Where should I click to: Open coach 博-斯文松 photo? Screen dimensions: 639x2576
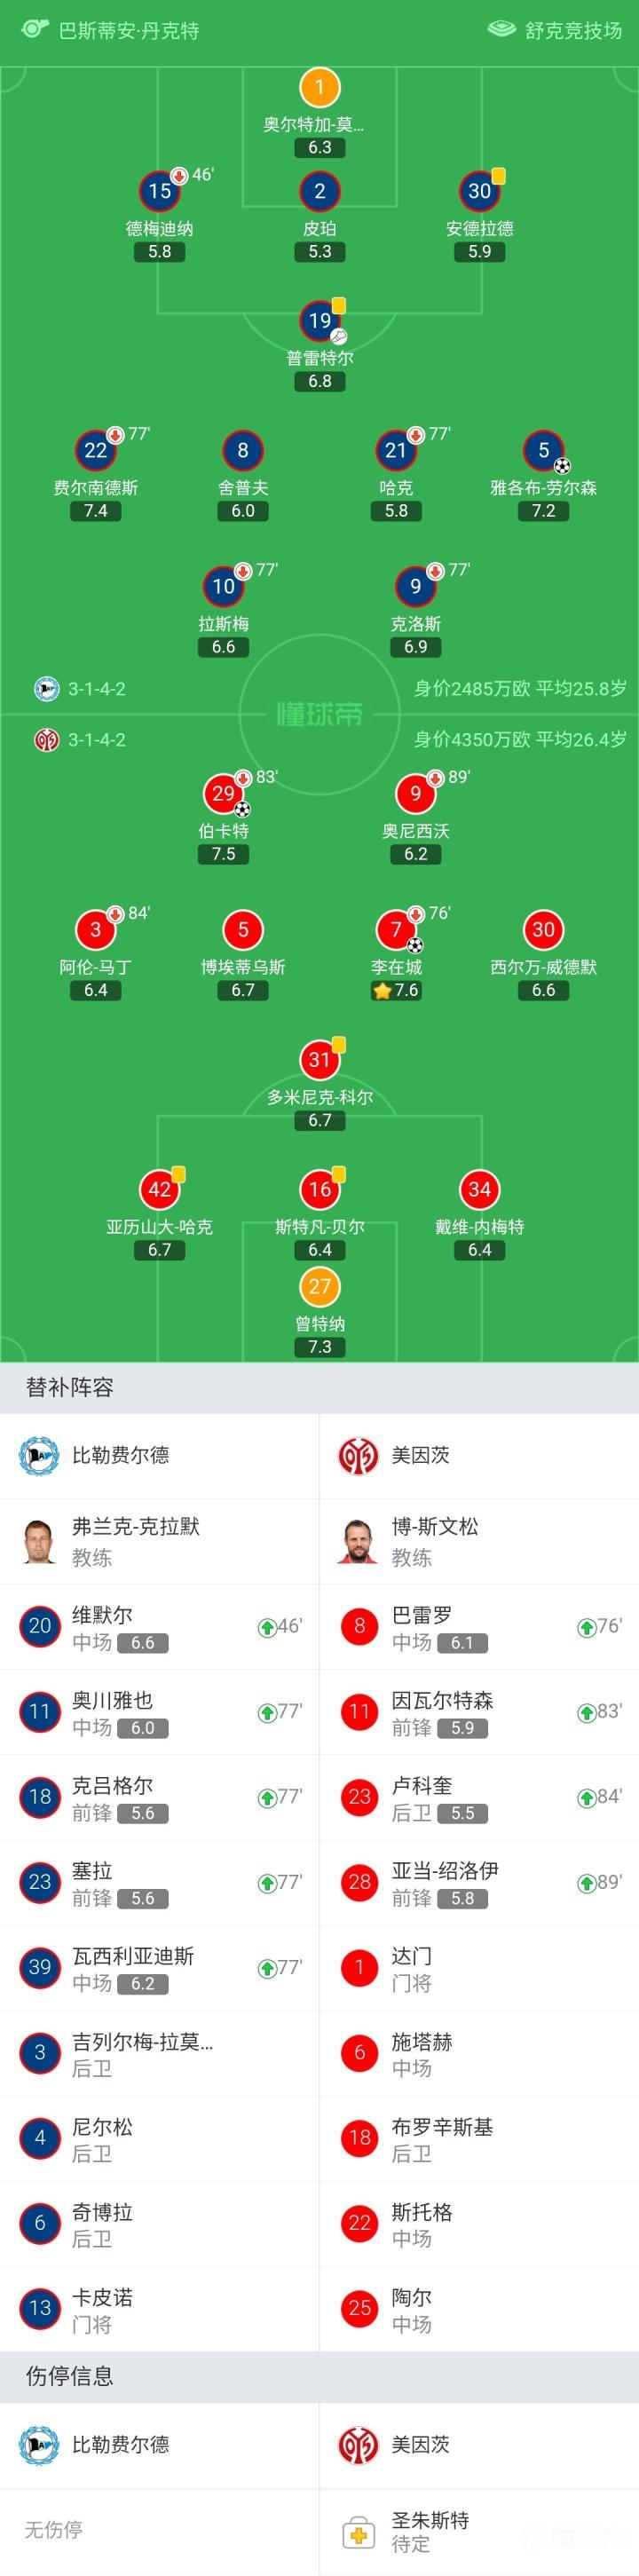[x=358, y=1541]
